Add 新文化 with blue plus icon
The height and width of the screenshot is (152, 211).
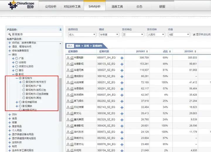click(x=122, y=114)
